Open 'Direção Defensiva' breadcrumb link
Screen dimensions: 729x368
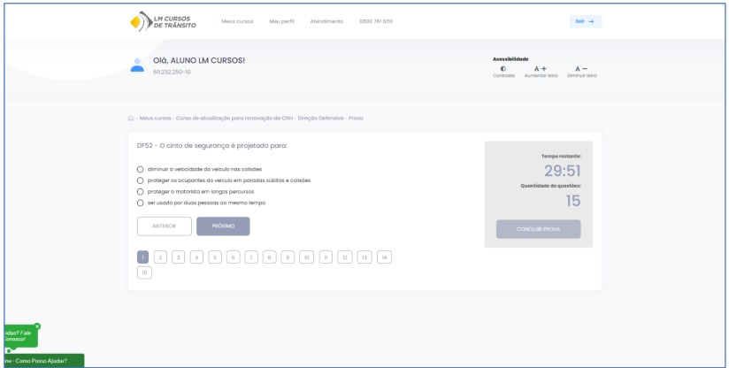(321, 118)
